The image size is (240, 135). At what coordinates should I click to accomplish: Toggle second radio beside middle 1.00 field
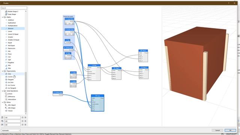tap(25, 121)
